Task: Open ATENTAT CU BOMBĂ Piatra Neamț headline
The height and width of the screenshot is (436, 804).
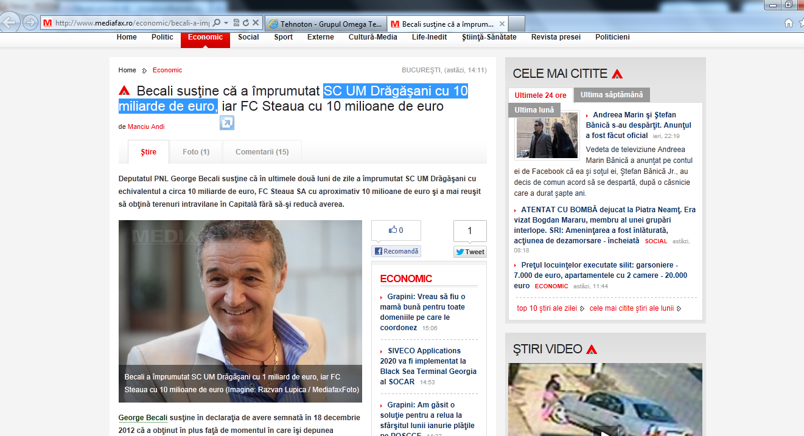Action: [x=605, y=225]
